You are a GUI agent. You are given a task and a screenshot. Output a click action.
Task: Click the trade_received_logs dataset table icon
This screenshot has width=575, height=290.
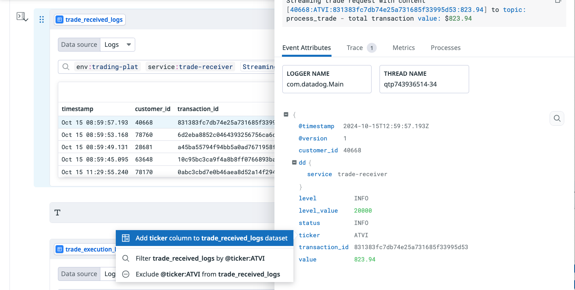[x=59, y=19]
